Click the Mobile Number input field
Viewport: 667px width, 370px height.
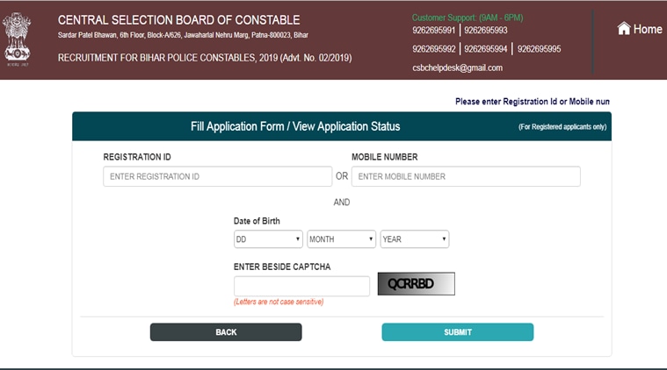[466, 176]
